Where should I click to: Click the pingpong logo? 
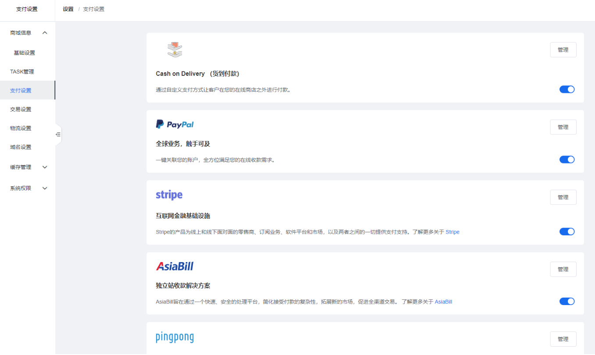(x=175, y=337)
